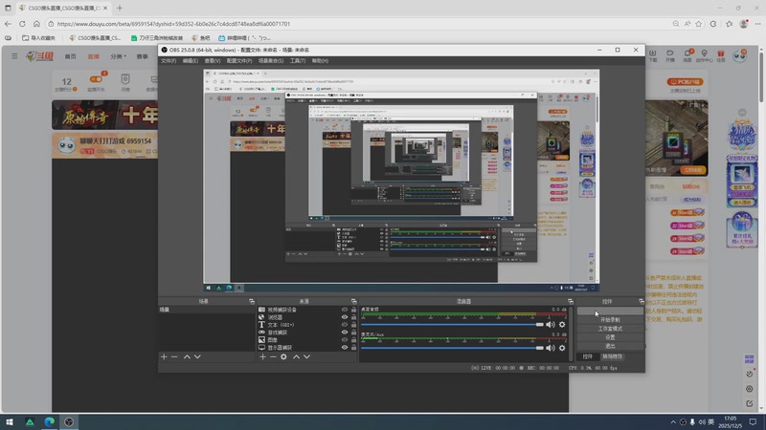Click the 开始录制 button
This screenshot has width=766, height=430.
pyautogui.click(x=610, y=320)
